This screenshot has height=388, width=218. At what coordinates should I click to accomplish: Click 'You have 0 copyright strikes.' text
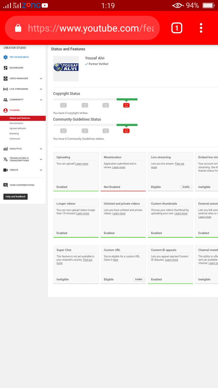71,113
